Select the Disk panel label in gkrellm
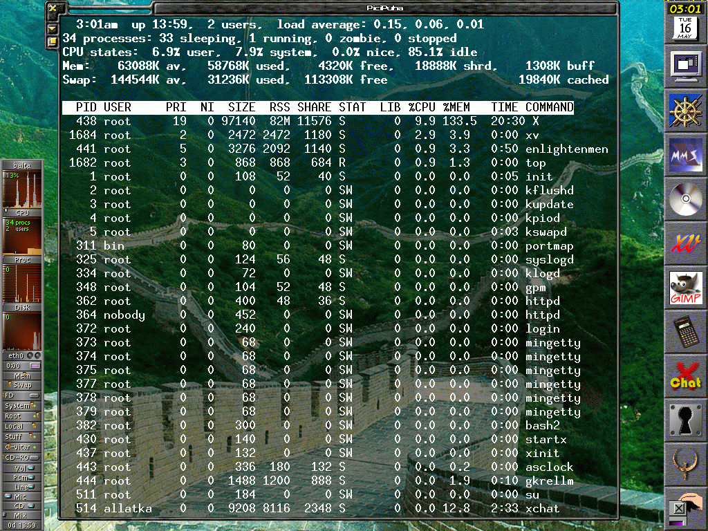 22,308
